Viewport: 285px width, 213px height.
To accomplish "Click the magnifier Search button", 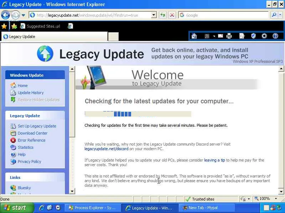I will pyautogui.click(x=274, y=15).
